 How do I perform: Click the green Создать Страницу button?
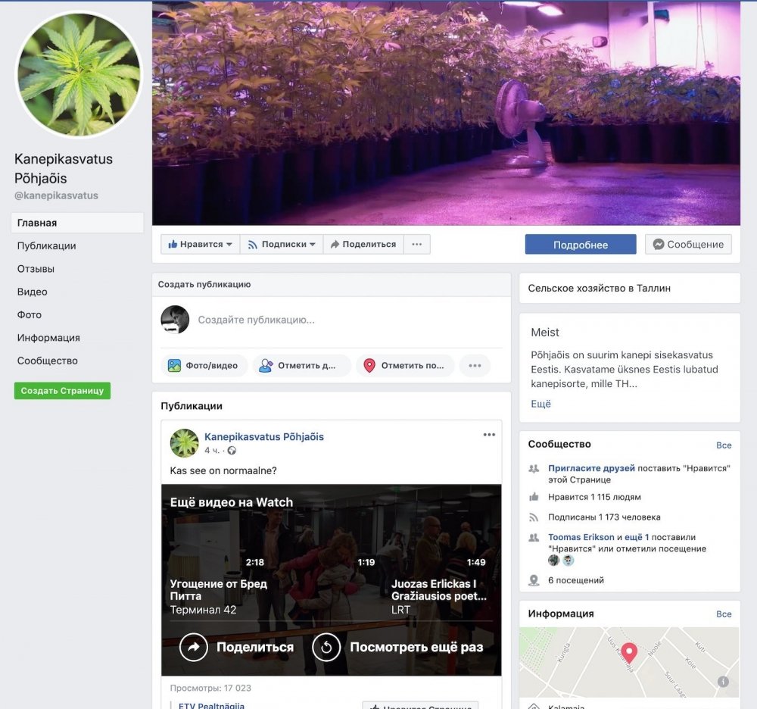click(x=62, y=391)
